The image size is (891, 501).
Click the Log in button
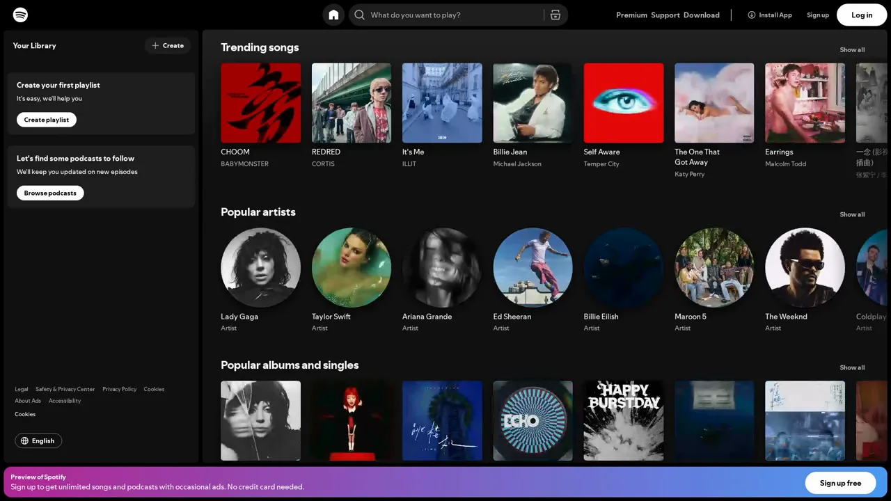pyautogui.click(x=862, y=15)
